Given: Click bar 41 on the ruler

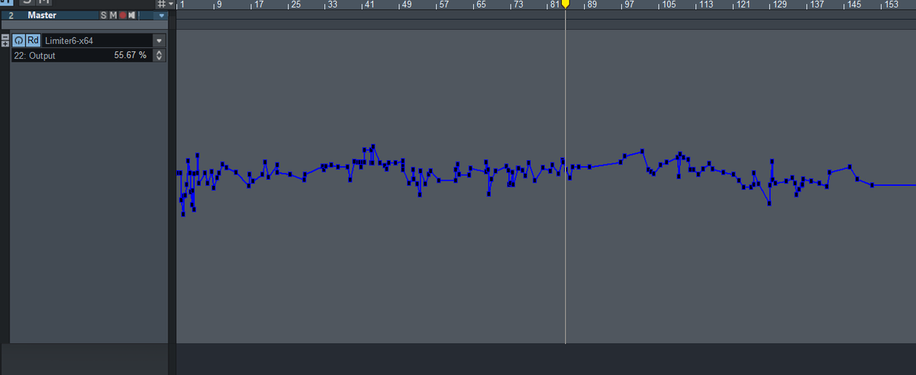Looking at the screenshot, I should (369, 5).
